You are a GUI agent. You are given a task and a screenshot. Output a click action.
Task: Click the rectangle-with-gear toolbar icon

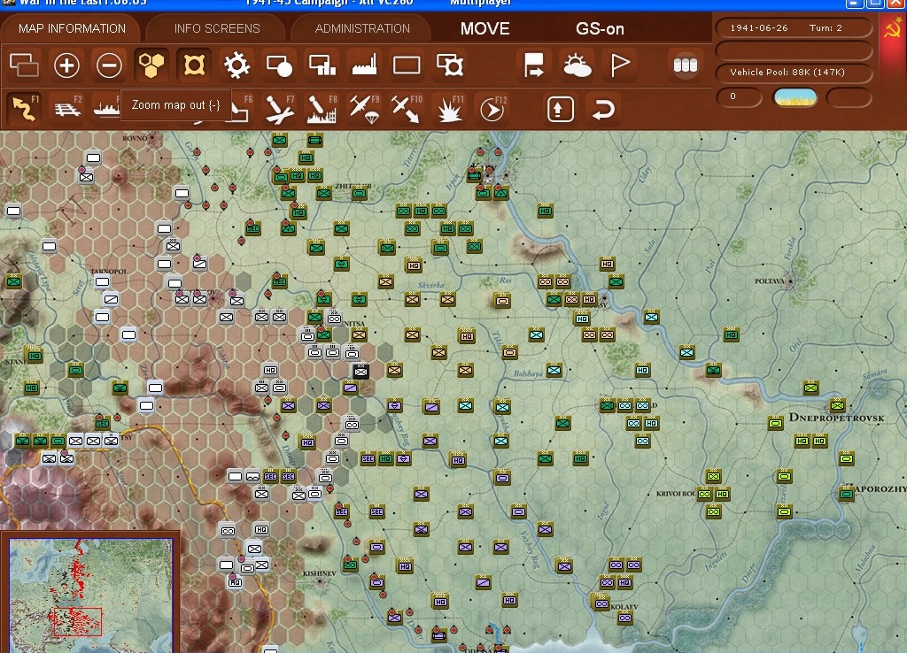point(449,65)
